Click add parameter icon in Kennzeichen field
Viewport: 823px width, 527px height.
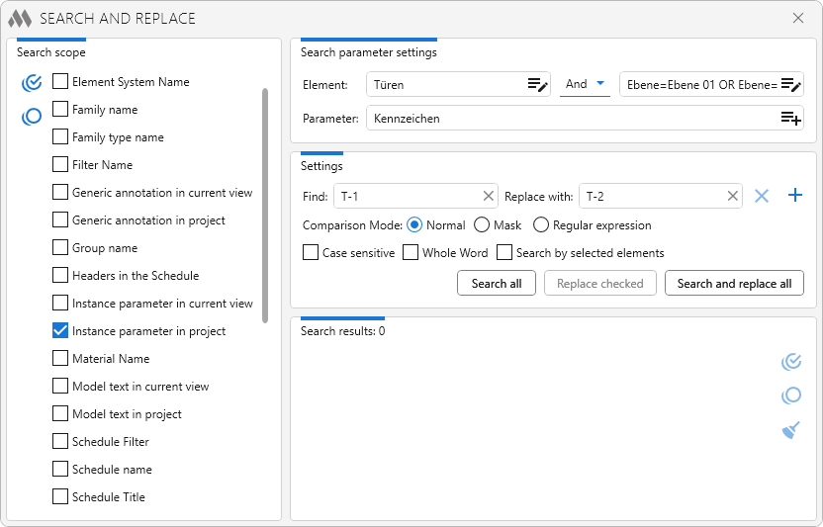click(x=791, y=118)
